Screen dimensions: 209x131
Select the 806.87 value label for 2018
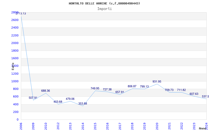(x=132, y=86)
